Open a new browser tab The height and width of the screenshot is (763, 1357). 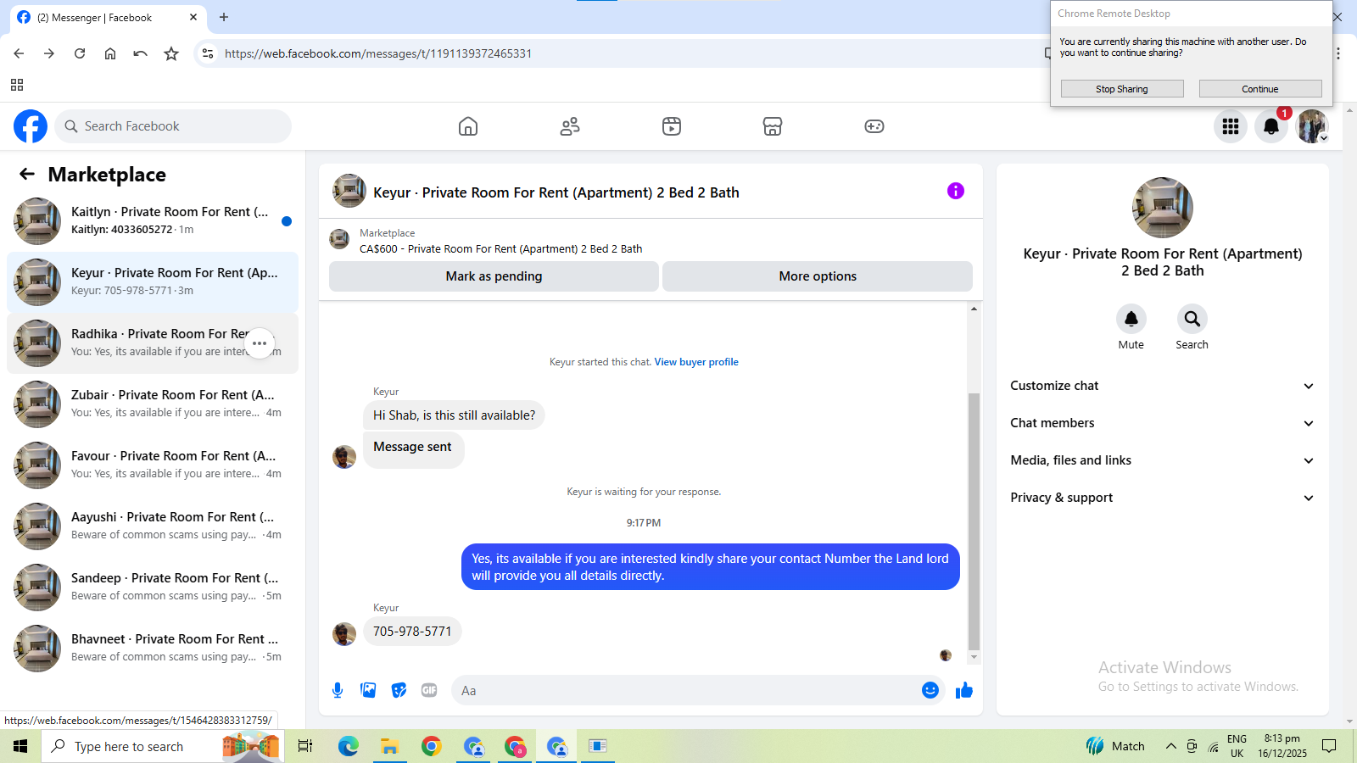224,17
